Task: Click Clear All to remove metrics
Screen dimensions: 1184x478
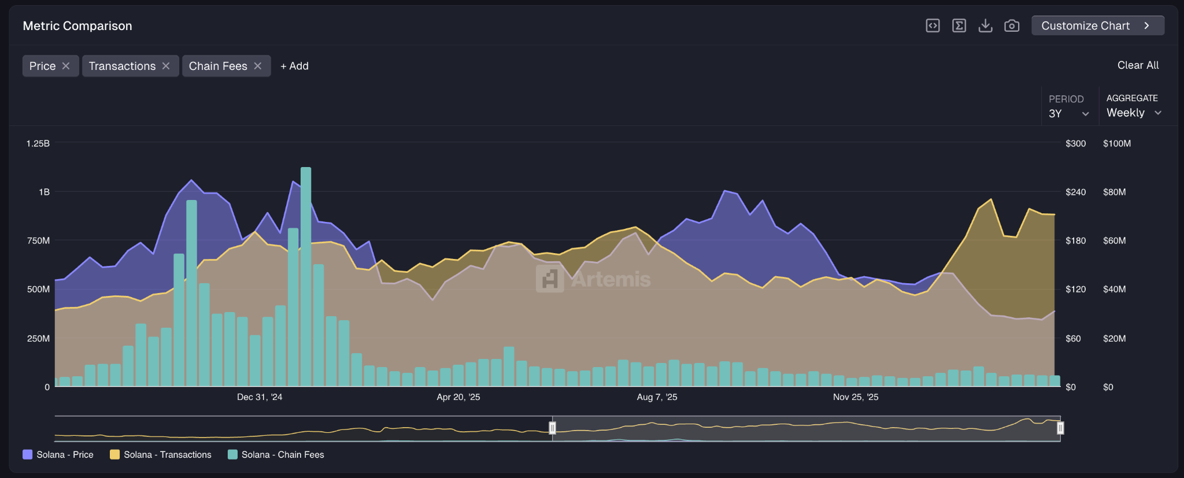Action: 1137,65
